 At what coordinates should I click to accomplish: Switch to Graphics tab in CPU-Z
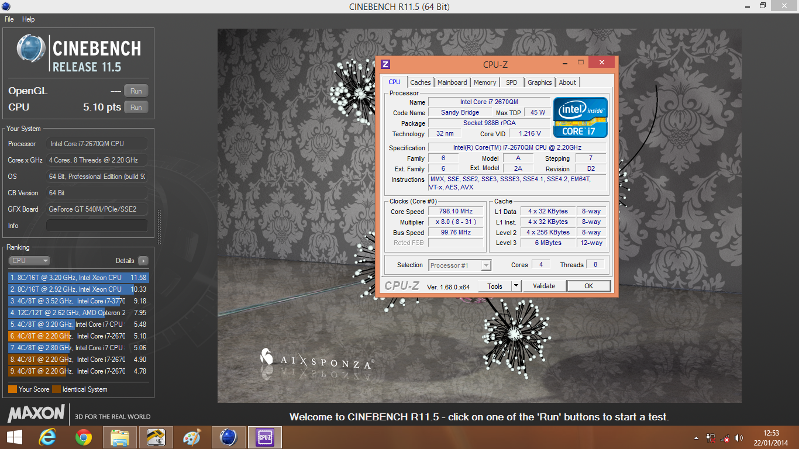pyautogui.click(x=540, y=82)
